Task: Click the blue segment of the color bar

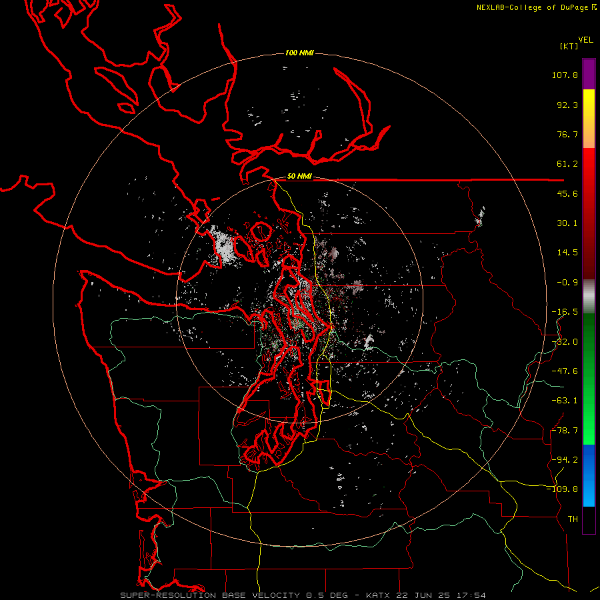Action: pos(589,475)
